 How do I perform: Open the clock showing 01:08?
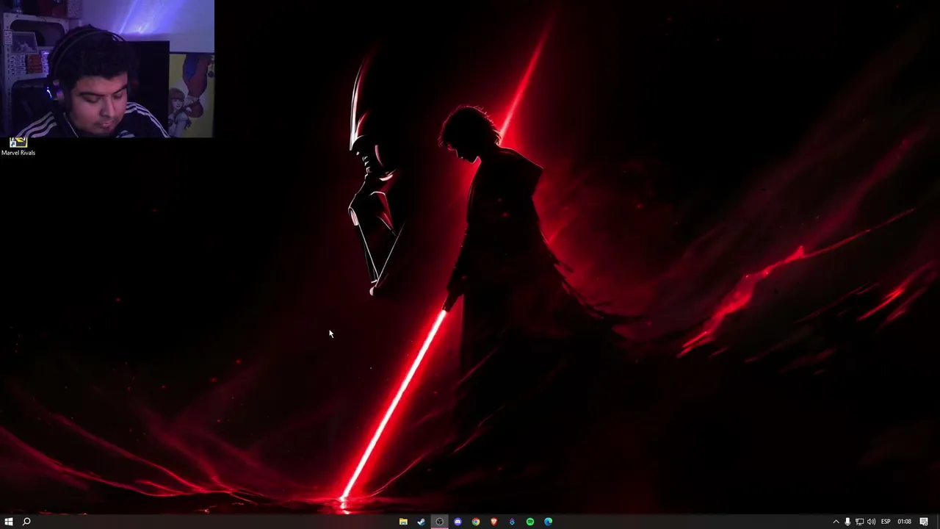[x=904, y=522]
